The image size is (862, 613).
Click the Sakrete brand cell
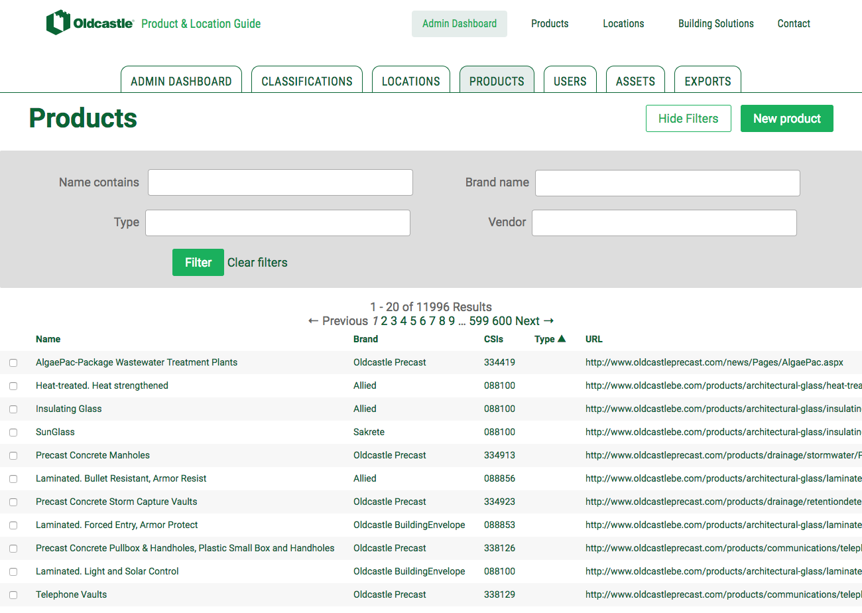(x=369, y=432)
